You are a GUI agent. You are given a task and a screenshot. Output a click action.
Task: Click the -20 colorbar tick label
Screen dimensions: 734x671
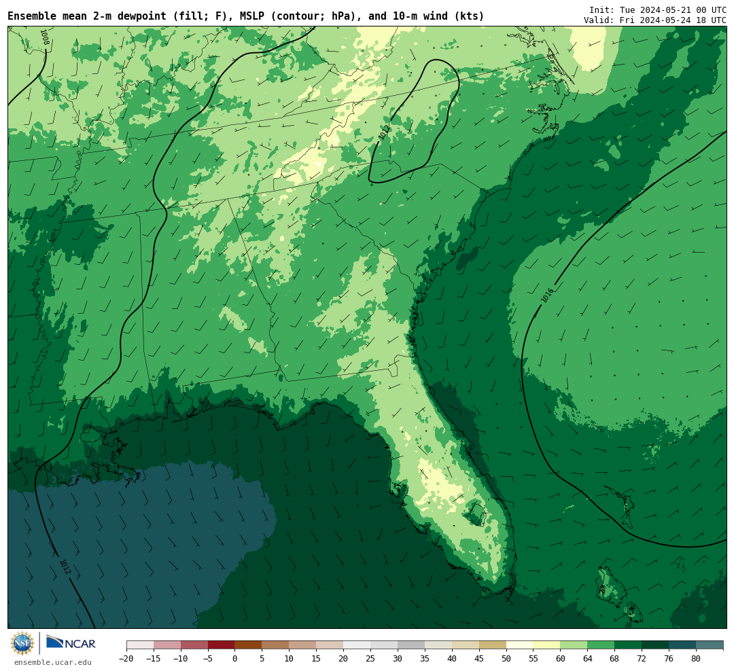(126, 659)
